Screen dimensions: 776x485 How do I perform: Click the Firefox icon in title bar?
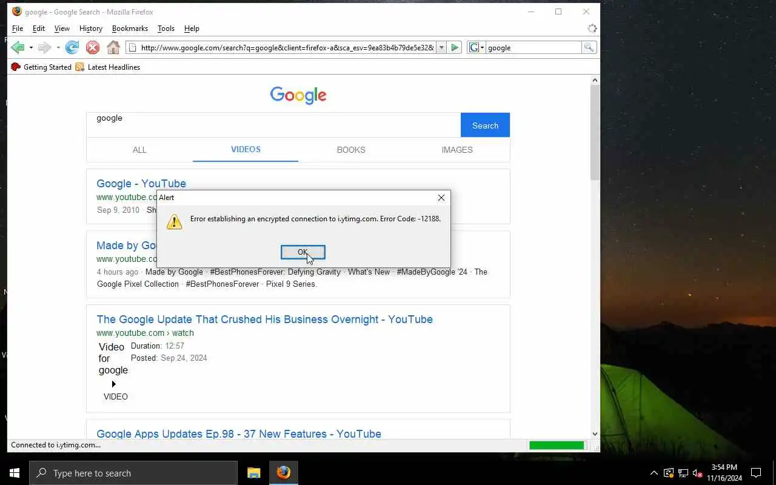pos(17,12)
